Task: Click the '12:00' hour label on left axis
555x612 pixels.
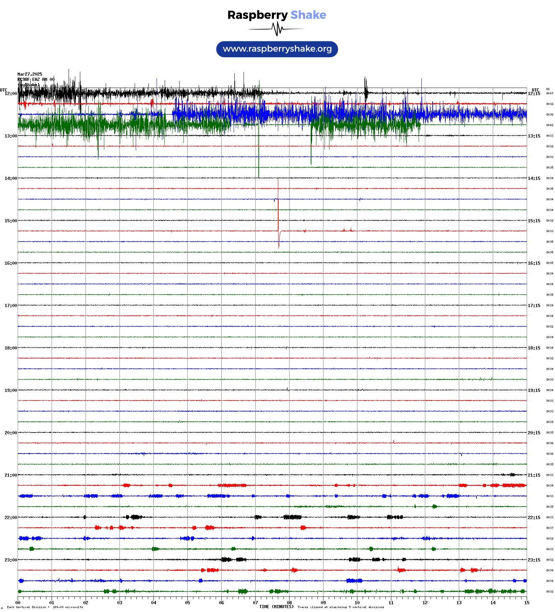Action: [11, 94]
